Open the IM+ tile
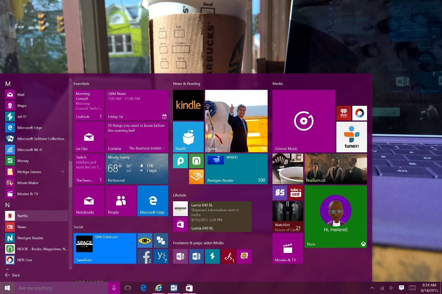 [145, 241]
